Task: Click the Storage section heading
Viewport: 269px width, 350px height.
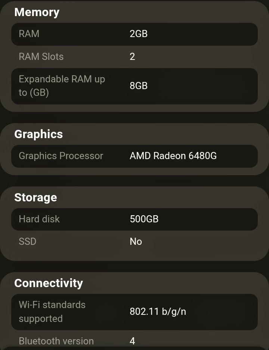Action: click(35, 198)
